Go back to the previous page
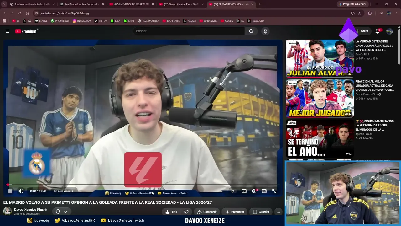The width and height of the screenshot is (401, 226). coord(5,13)
